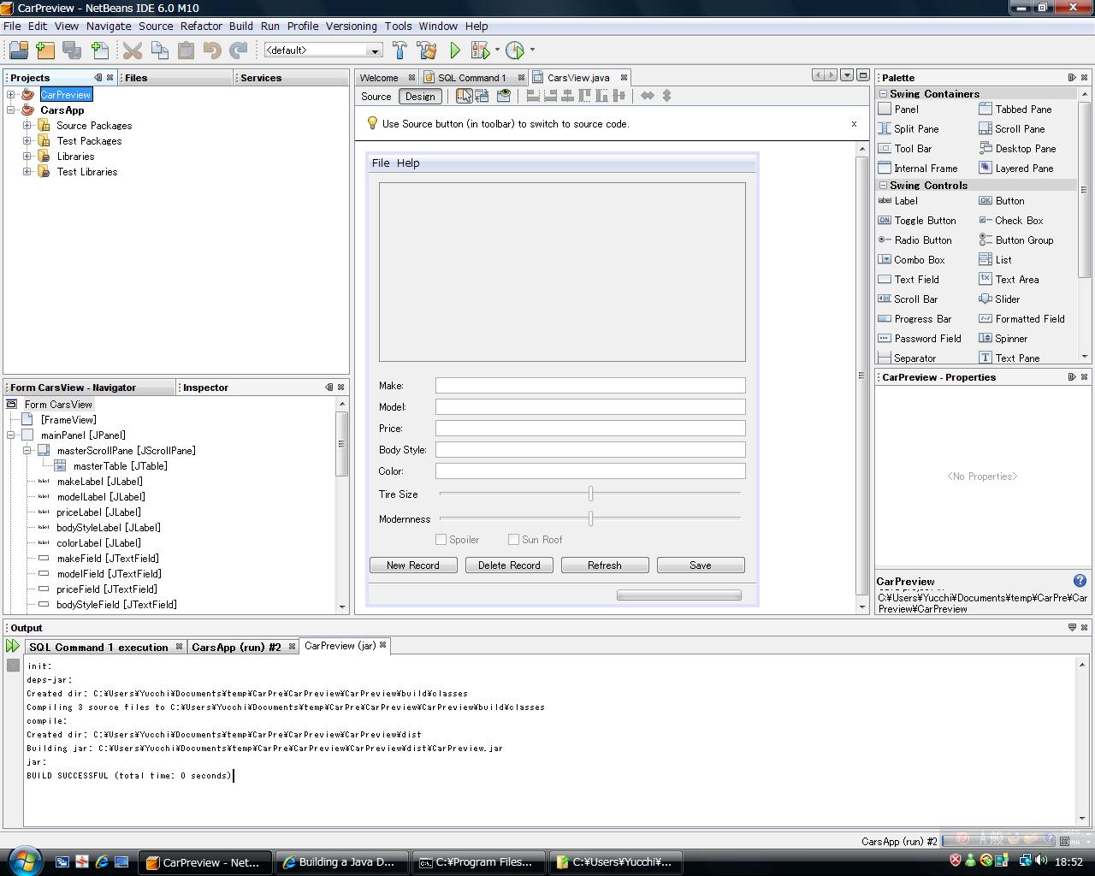The height and width of the screenshot is (876, 1095).
Task: Select Selection Mode tool in designer toolbar
Action: click(464, 96)
